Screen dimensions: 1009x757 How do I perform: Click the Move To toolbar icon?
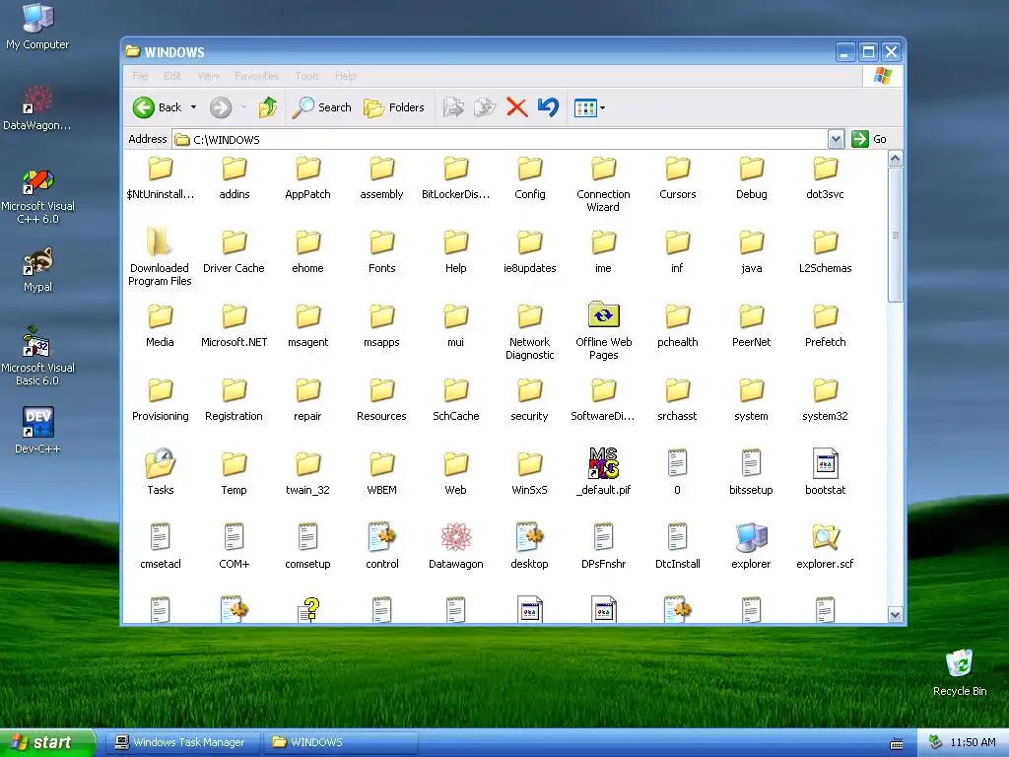point(453,107)
